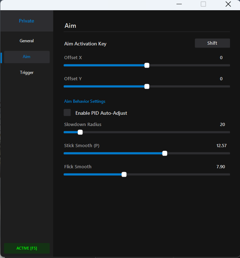The height and width of the screenshot is (258, 240).
Task: Maximize the application window
Action: (x=203, y=4)
